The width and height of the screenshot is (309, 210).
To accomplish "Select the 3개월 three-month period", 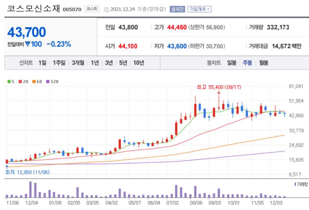I will pyautogui.click(x=78, y=63).
